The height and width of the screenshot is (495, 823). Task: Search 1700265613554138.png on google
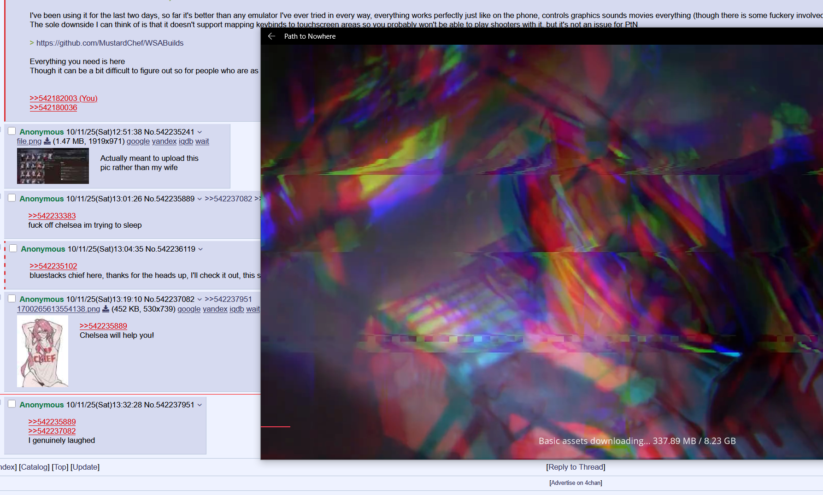tap(189, 309)
